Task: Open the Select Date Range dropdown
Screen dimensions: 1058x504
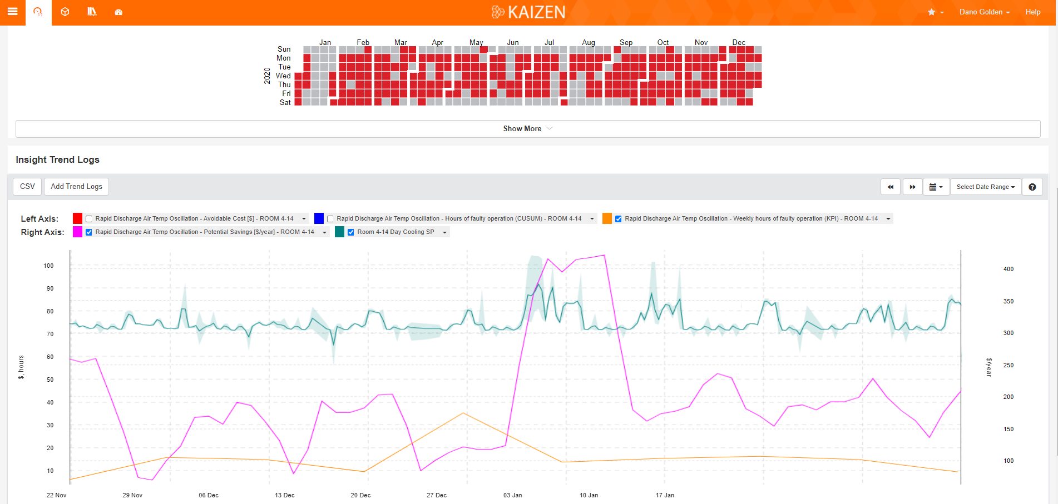Action: (x=985, y=187)
